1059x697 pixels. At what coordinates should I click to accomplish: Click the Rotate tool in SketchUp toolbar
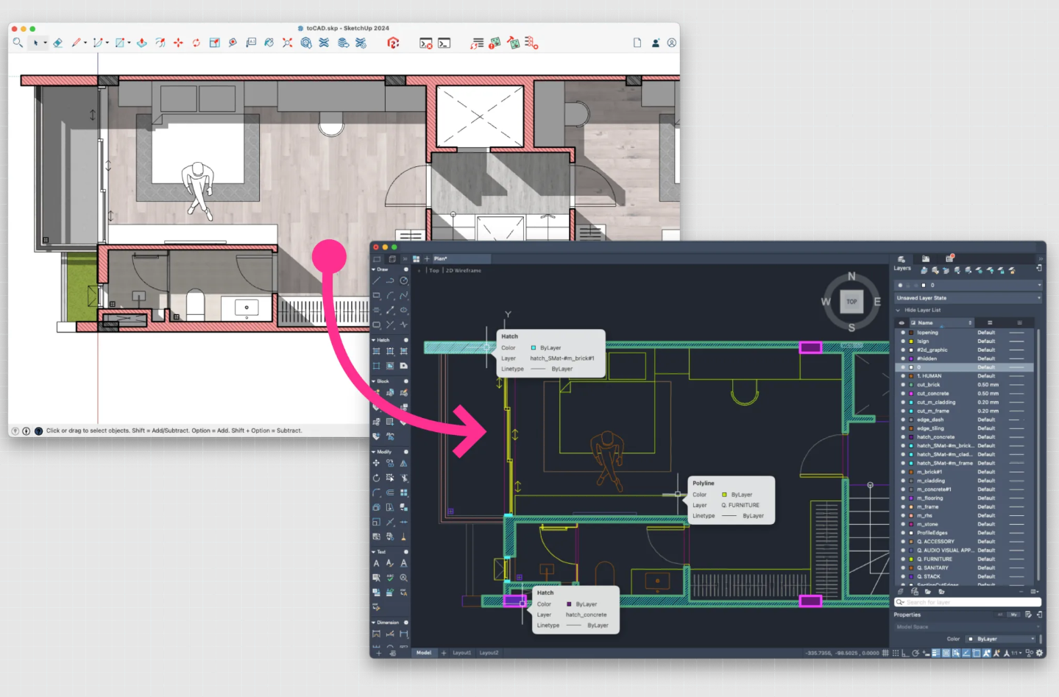point(196,43)
